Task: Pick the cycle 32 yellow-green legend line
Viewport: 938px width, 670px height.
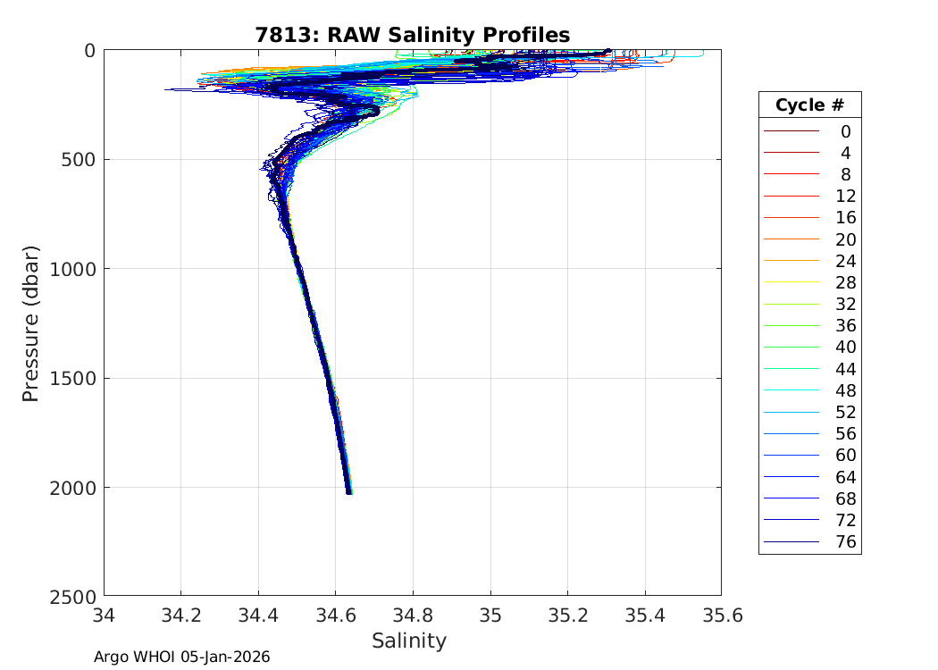Action: (791, 304)
